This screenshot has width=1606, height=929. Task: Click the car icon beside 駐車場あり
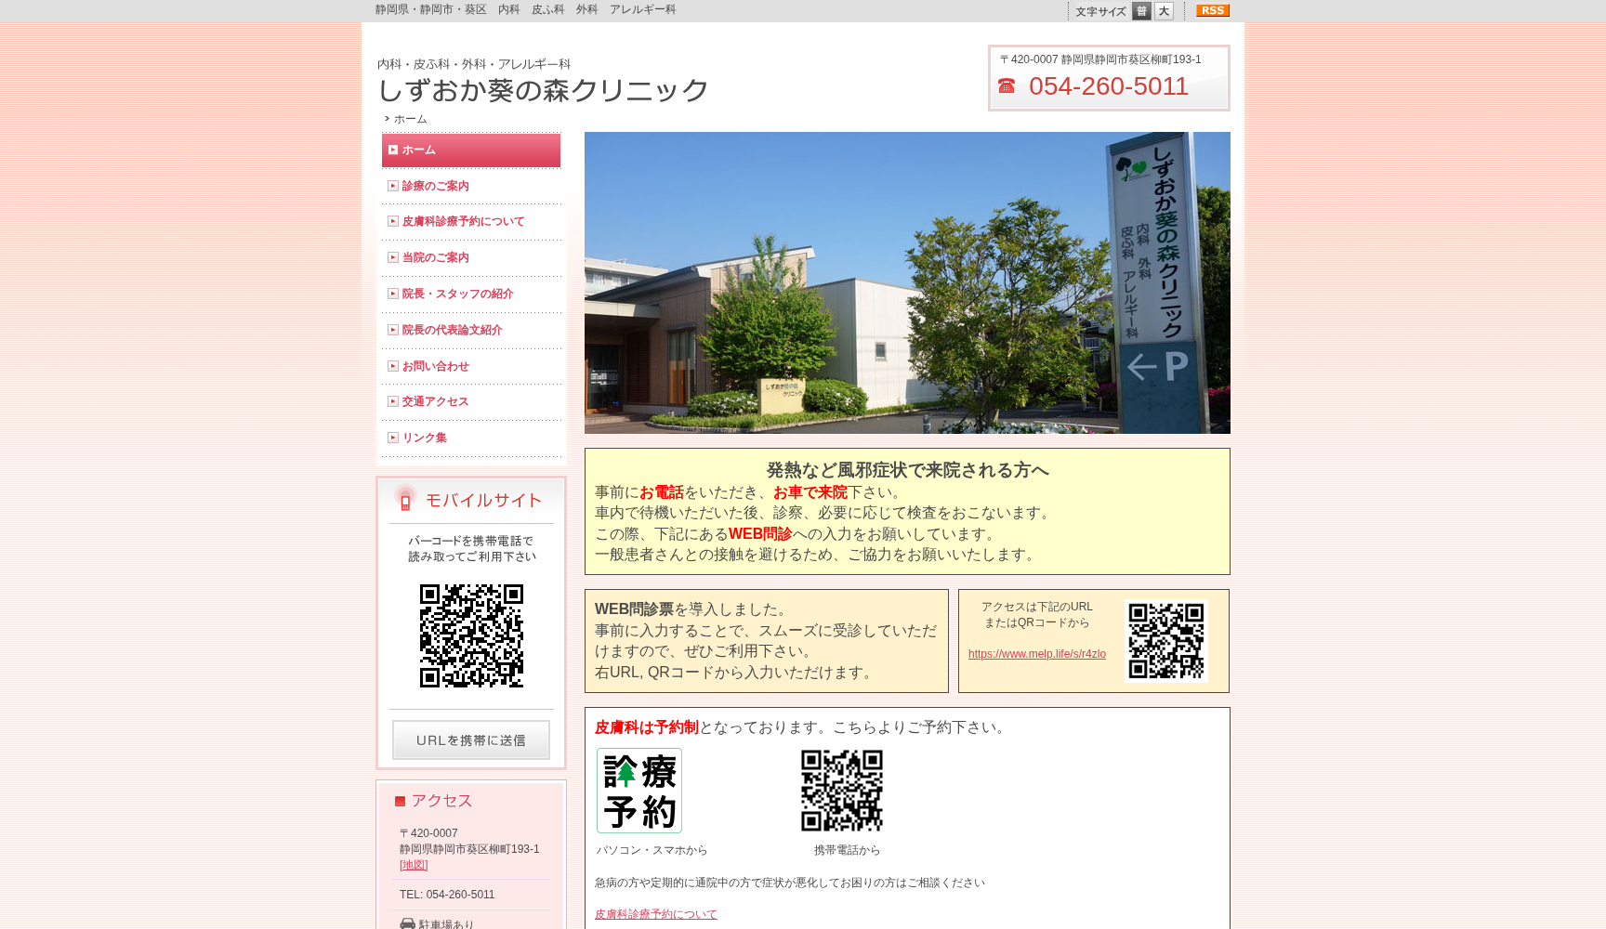[x=407, y=923]
